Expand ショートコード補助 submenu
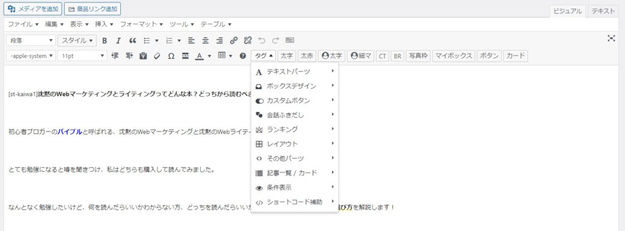 tap(295, 202)
